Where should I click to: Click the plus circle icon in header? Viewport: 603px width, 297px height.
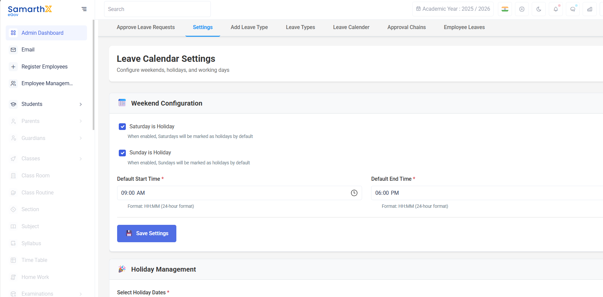[522, 9]
